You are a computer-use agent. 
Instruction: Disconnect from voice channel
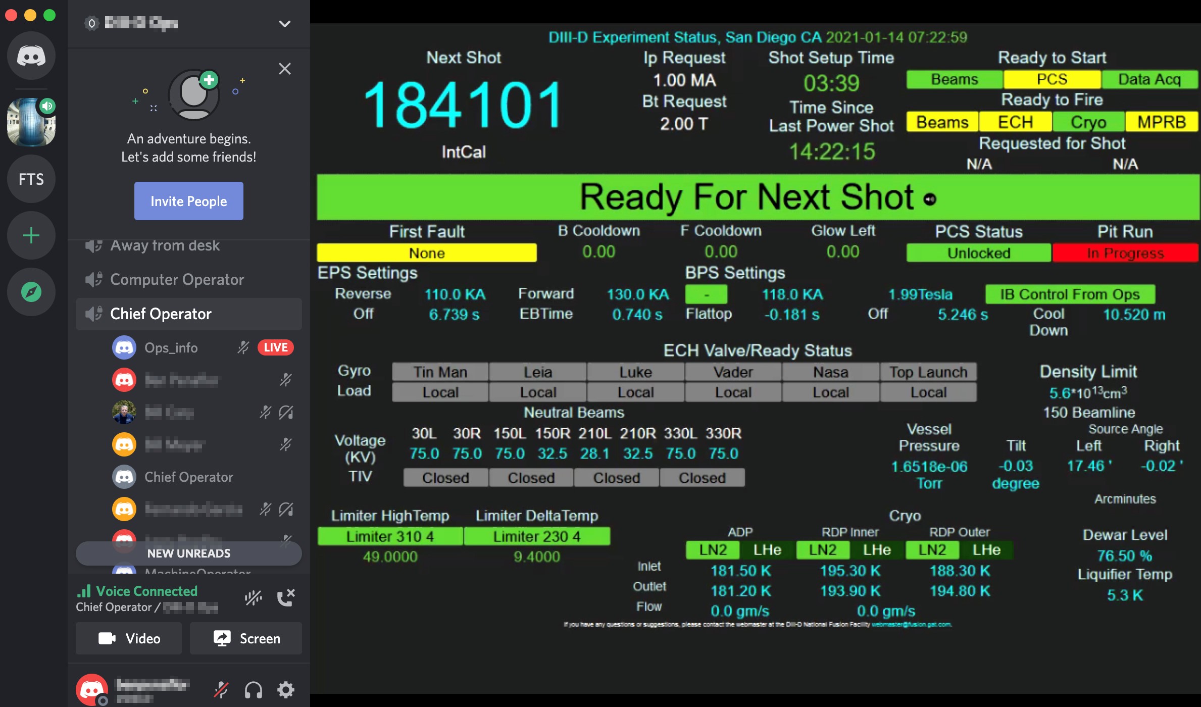(x=285, y=597)
